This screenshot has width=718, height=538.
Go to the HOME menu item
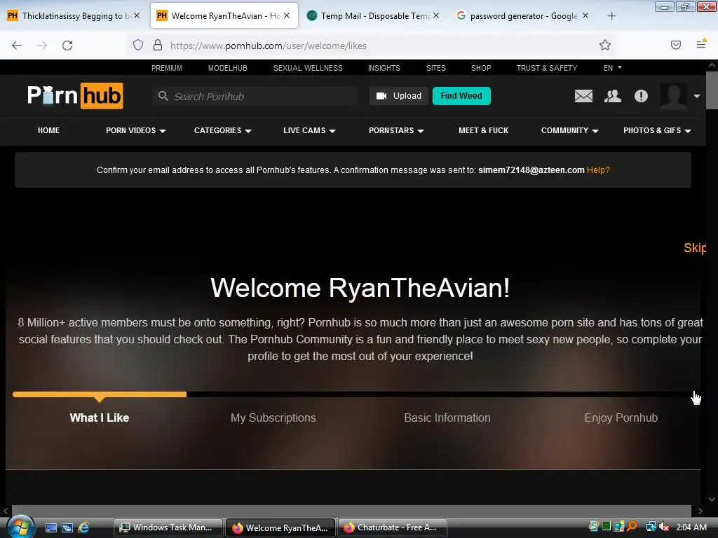click(x=48, y=130)
